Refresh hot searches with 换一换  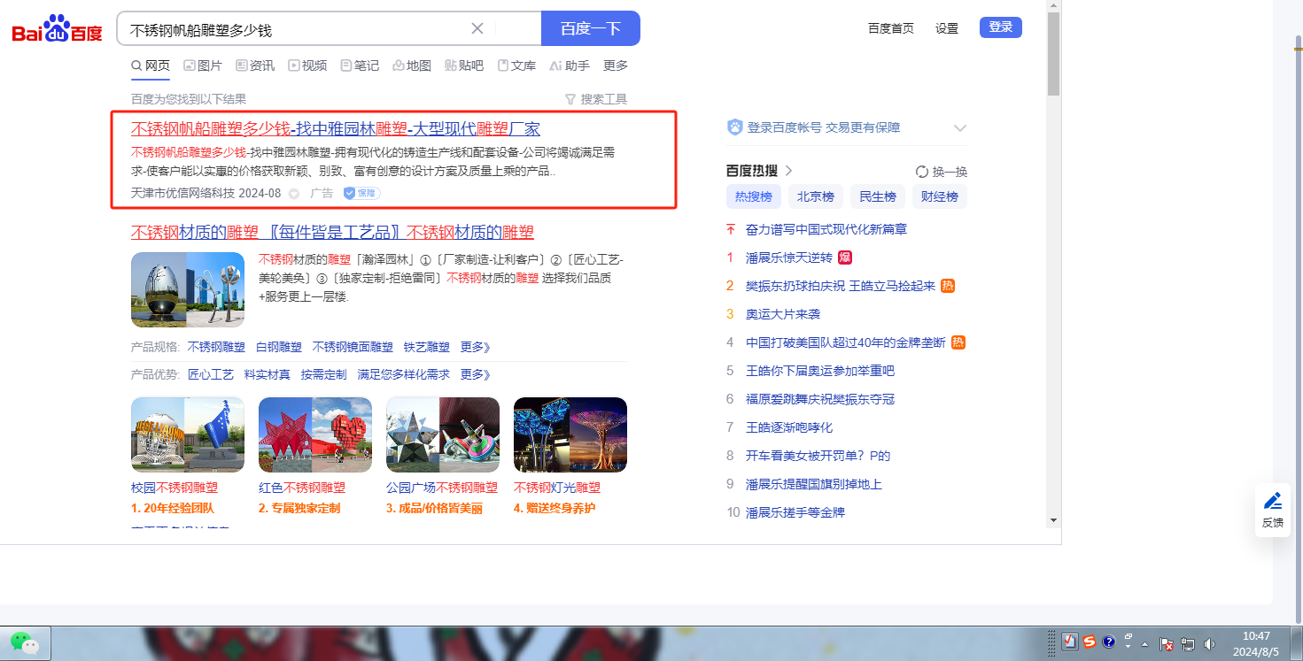click(942, 172)
